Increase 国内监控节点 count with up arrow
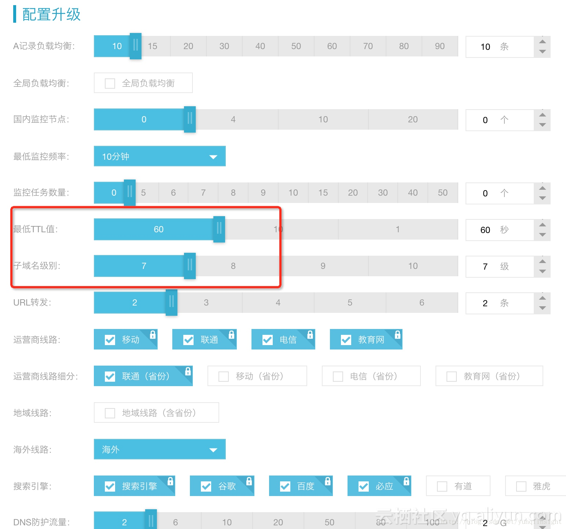 click(543, 115)
